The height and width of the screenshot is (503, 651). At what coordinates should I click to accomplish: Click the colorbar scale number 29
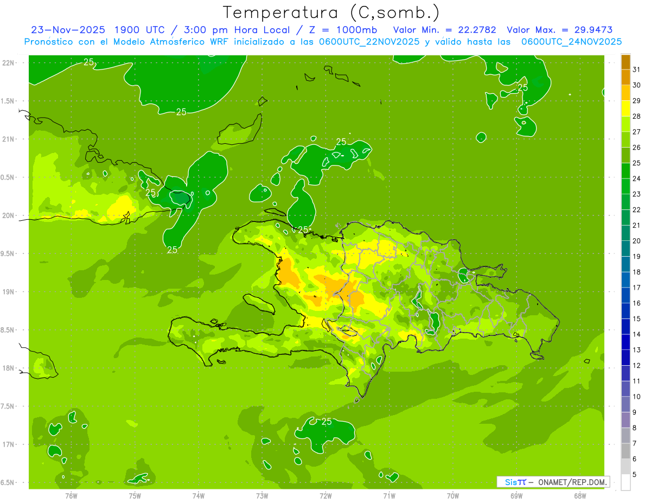pyautogui.click(x=637, y=101)
